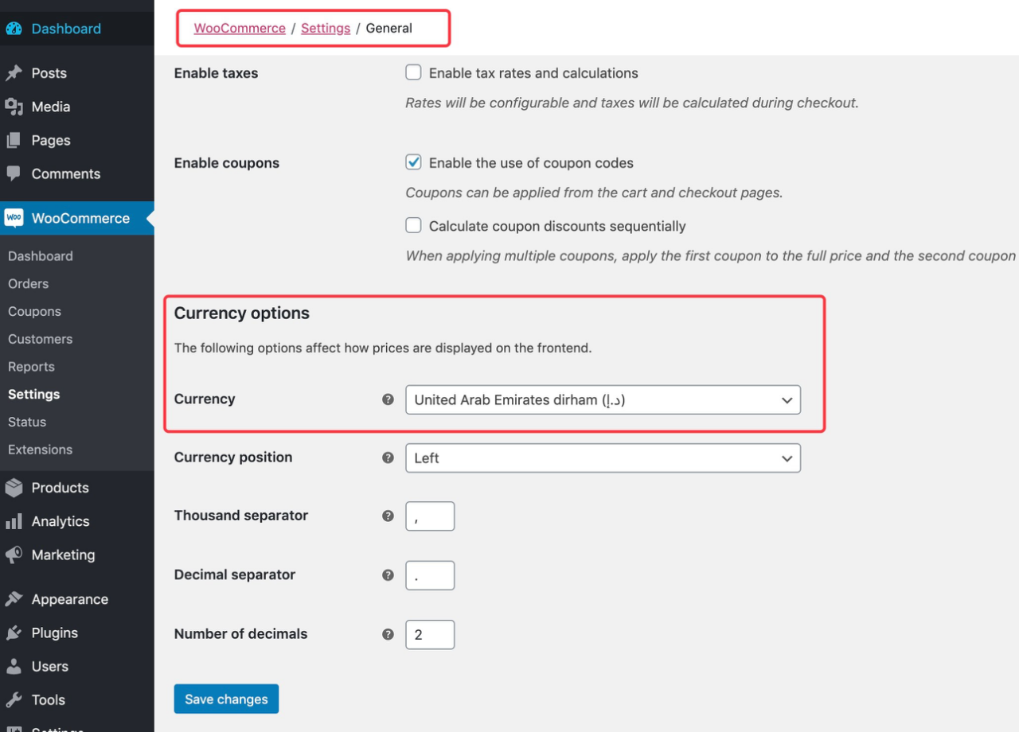Image resolution: width=1019 pixels, height=732 pixels.
Task: Click help icon next to Thousand separator
Action: tap(388, 516)
